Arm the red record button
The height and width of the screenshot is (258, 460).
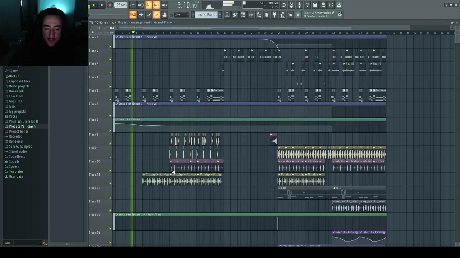point(110,5)
